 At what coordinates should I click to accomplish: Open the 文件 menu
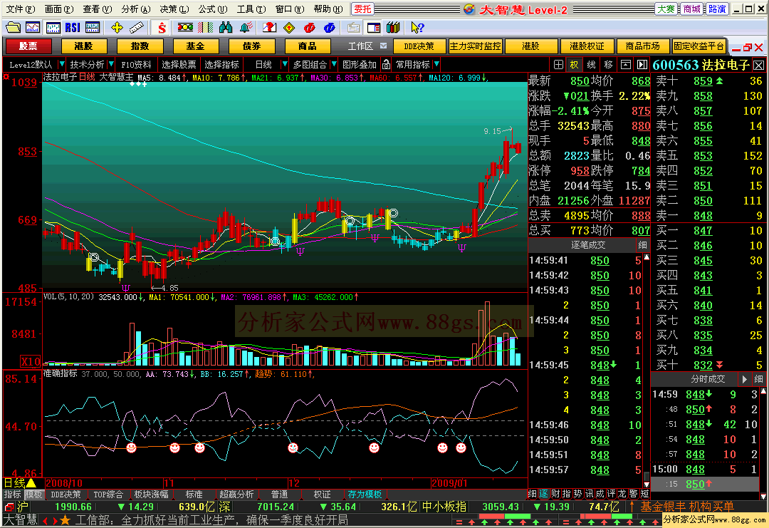[x=20, y=9]
